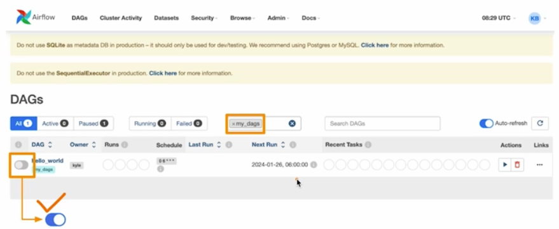Clear the tag filter with the x icon
559x229 pixels.
click(x=292, y=124)
